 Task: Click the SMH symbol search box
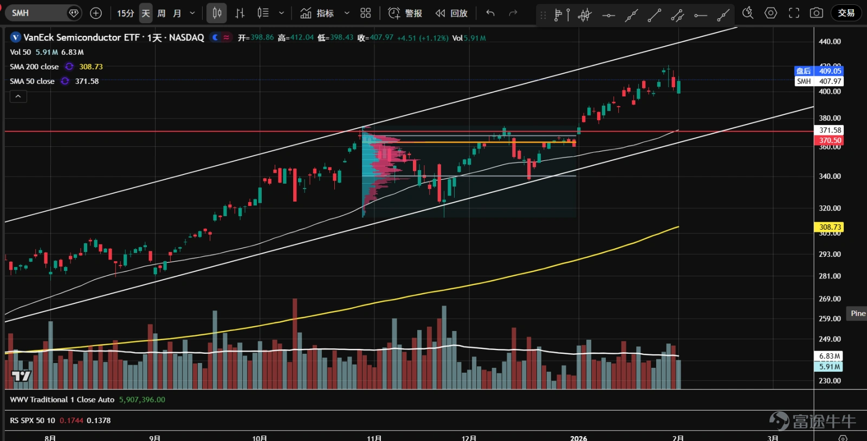click(x=43, y=13)
